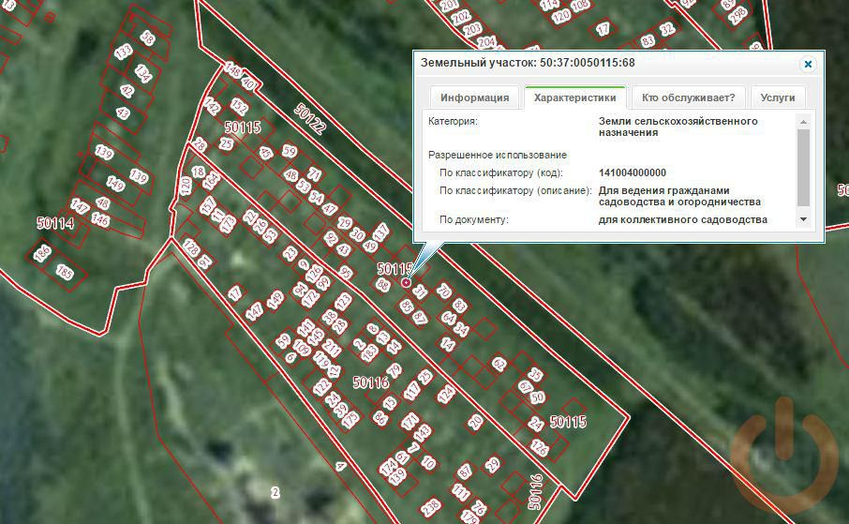Close the land parcel info popup
The width and height of the screenshot is (849, 524).
coord(807,64)
